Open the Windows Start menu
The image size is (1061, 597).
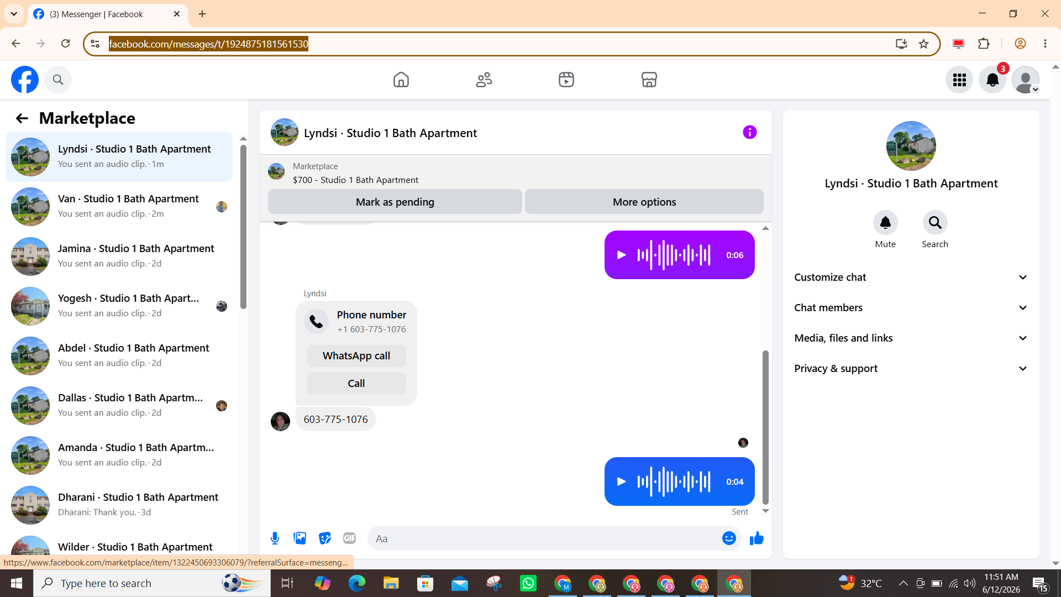coord(17,583)
